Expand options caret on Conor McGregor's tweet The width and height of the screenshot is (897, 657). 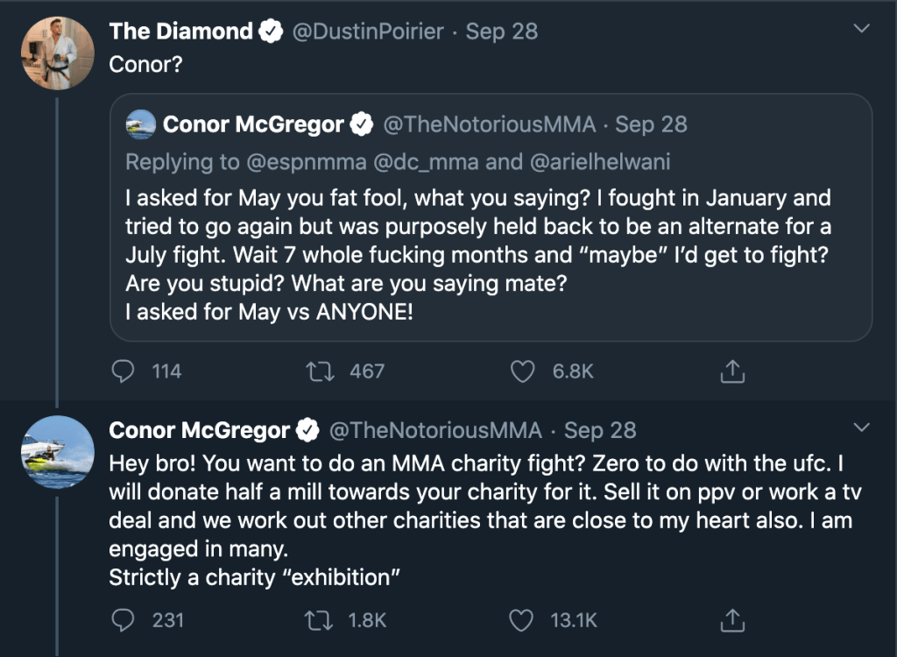pyautogui.click(x=862, y=428)
